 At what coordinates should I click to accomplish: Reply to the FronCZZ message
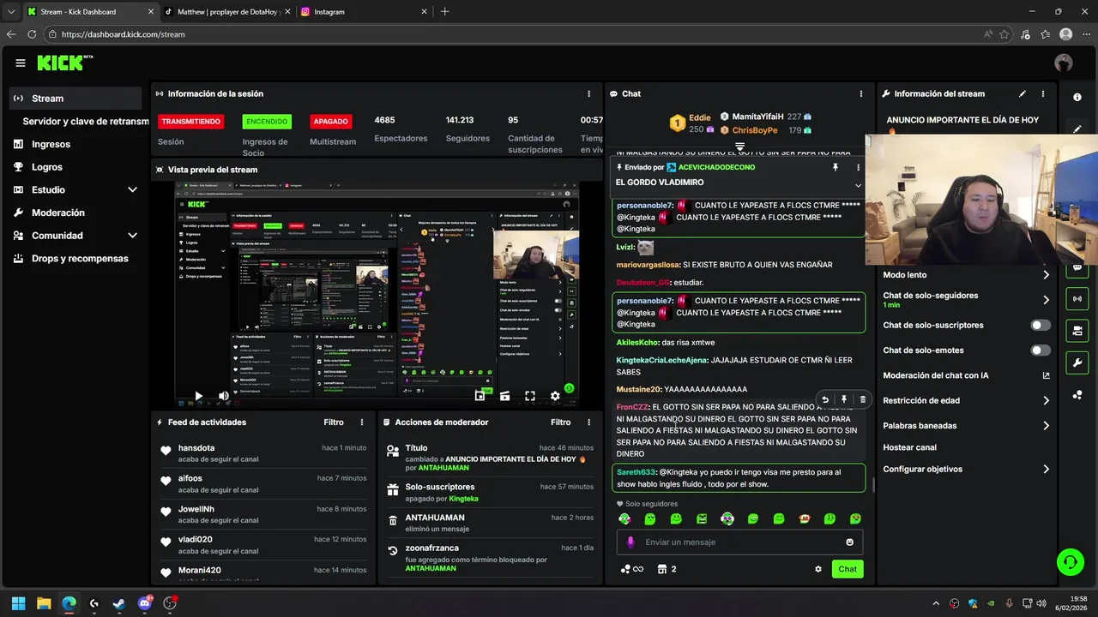(x=824, y=399)
